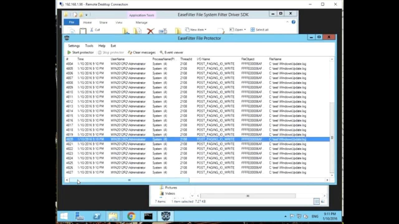399x224 pixels.
Task: Click the message list scroll-up arrow
Action: [332, 59]
